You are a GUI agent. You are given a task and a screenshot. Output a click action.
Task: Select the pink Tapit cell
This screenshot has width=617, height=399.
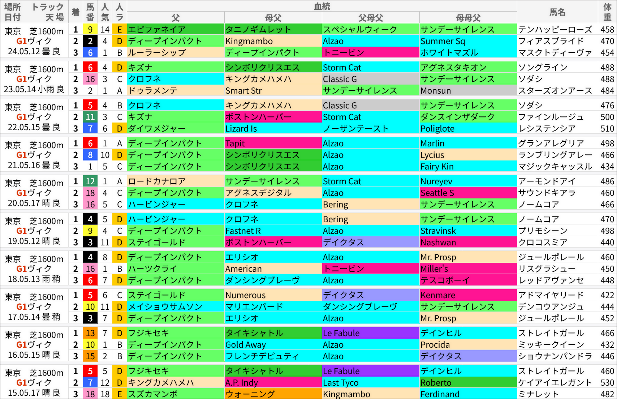[273, 143]
